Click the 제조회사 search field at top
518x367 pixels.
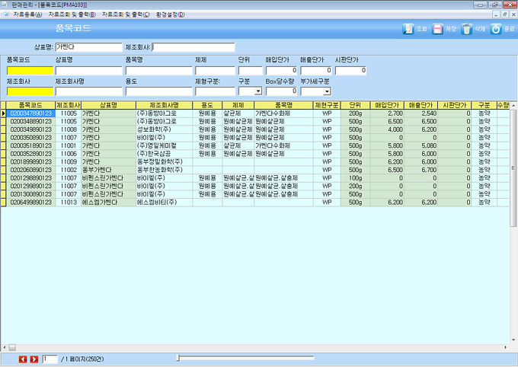pos(193,47)
